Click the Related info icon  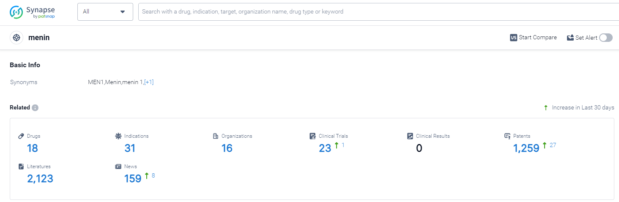35,108
